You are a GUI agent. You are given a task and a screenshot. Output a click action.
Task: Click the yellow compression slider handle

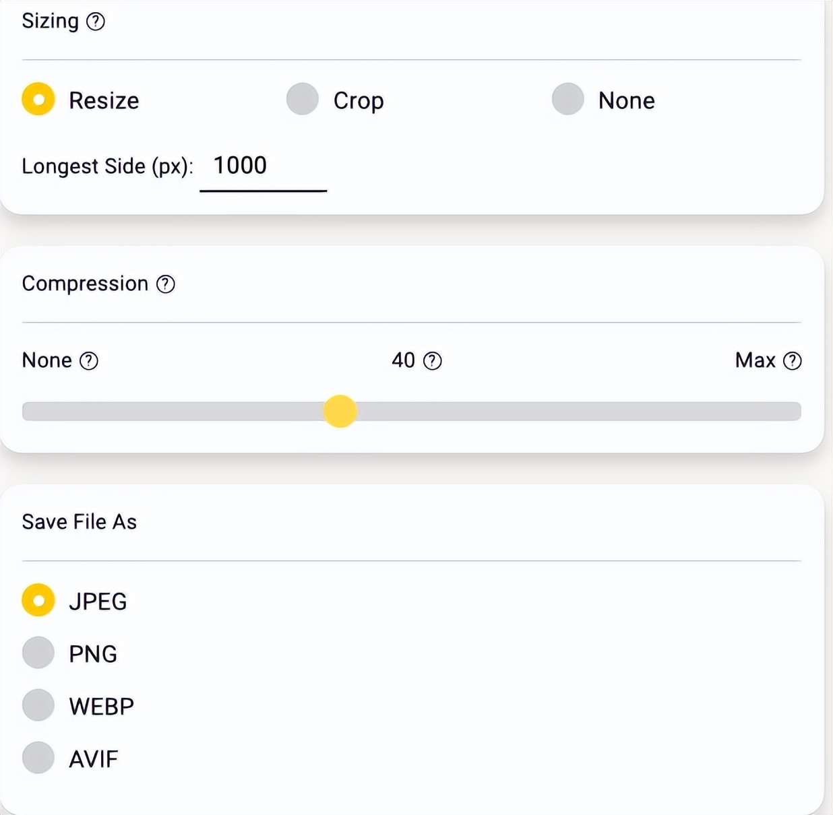click(340, 412)
